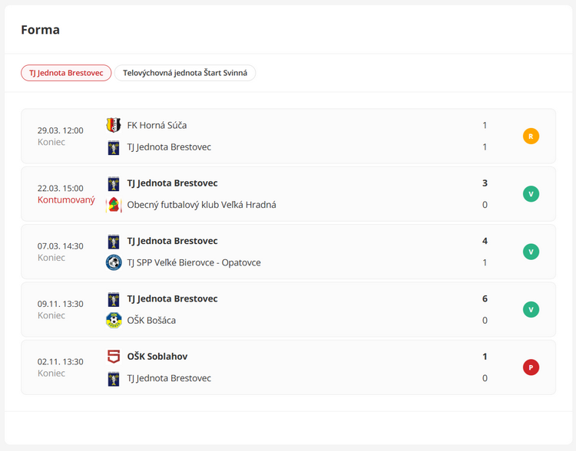
Task: Click the 07.03. 14:30 match date
Action: click(60, 246)
